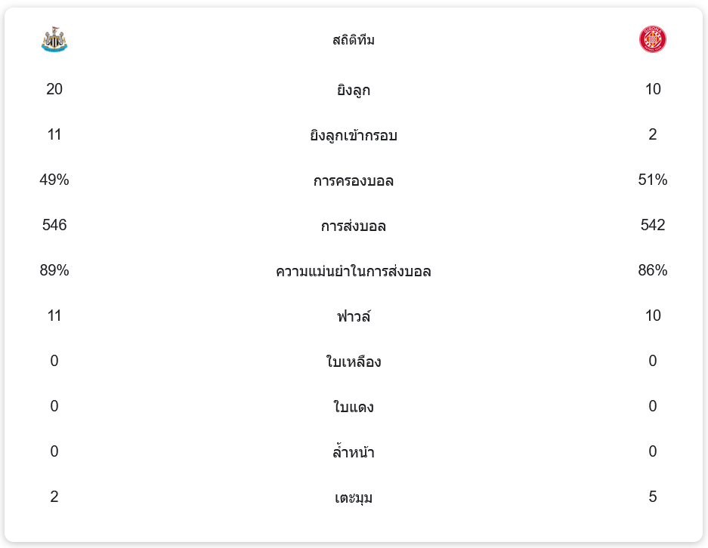This screenshot has width=708, height=548.
Task: Select Newcastle's 546 passes value
Action: click(54, 225)
